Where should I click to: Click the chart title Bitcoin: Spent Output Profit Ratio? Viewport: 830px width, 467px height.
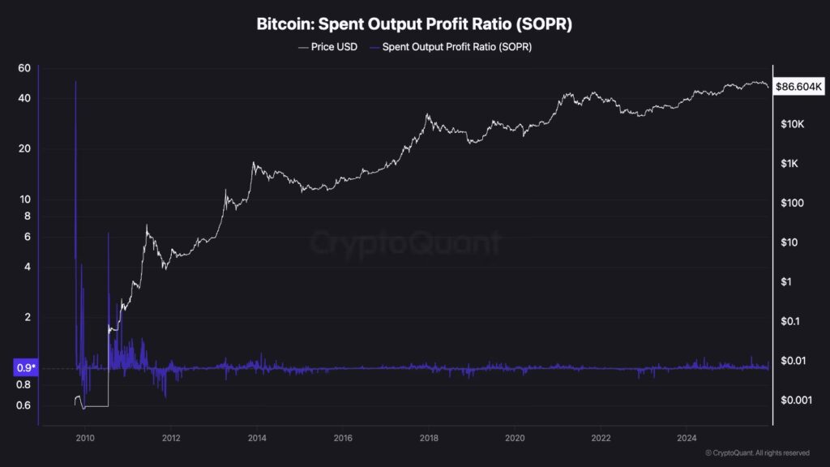[414, 24]
